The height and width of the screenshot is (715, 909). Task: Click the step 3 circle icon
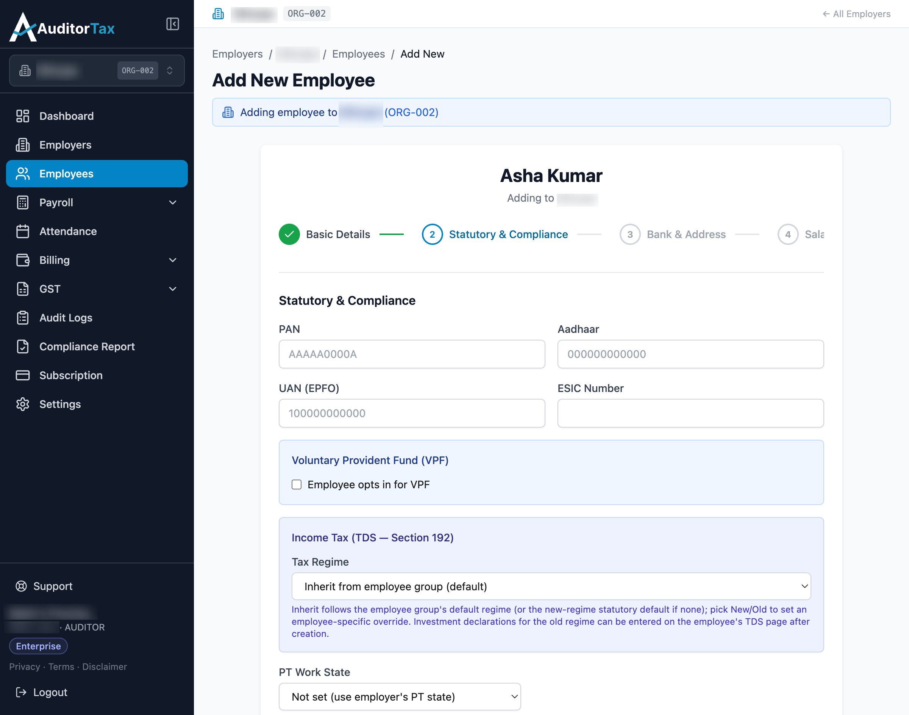pos(630,234)
